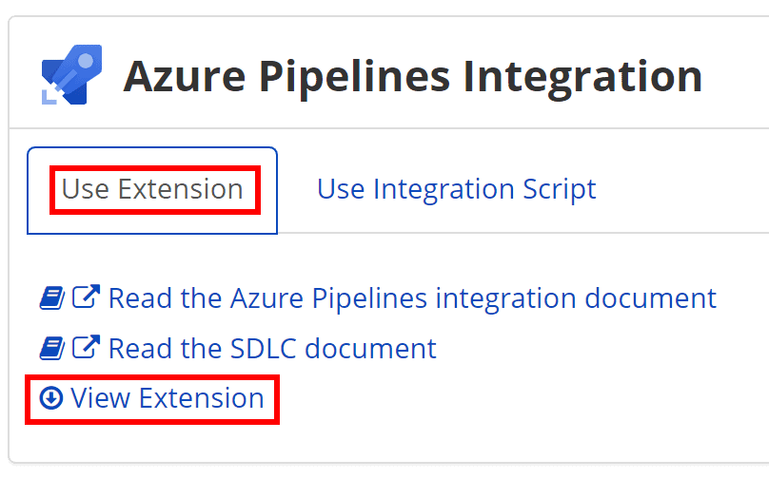769x479 pixels.
Task: Open the View Extension link
Action: click(168, 397)
